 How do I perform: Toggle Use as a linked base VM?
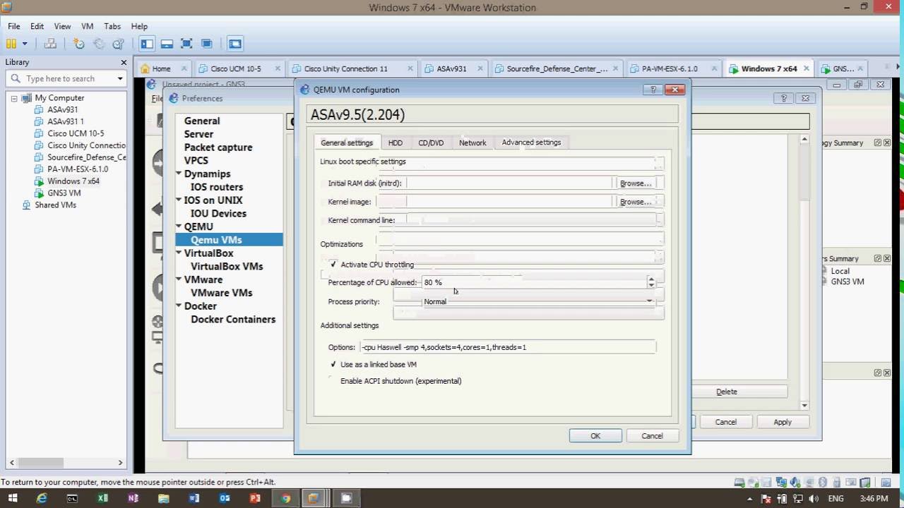(333, 365)
